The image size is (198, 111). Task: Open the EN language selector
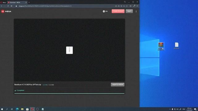(x=105, y=11)
